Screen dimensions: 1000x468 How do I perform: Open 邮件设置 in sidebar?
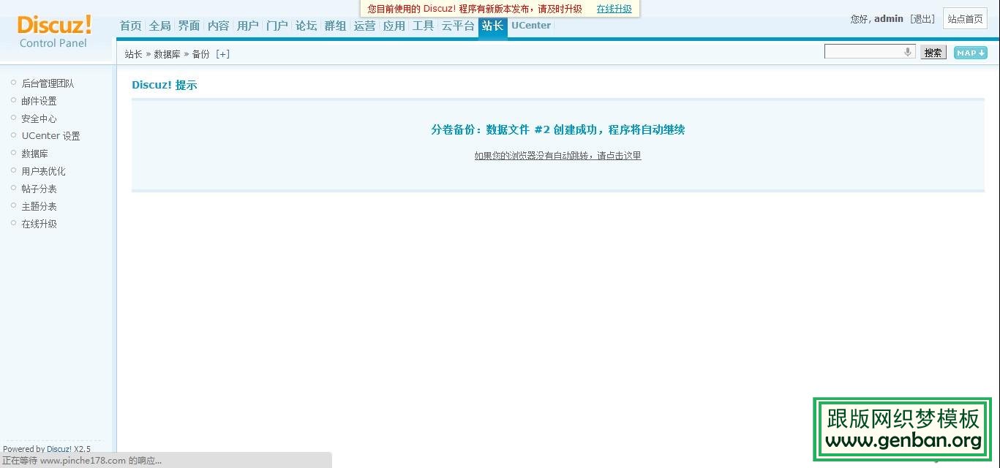pyautogui.click(x=39, y=101)
